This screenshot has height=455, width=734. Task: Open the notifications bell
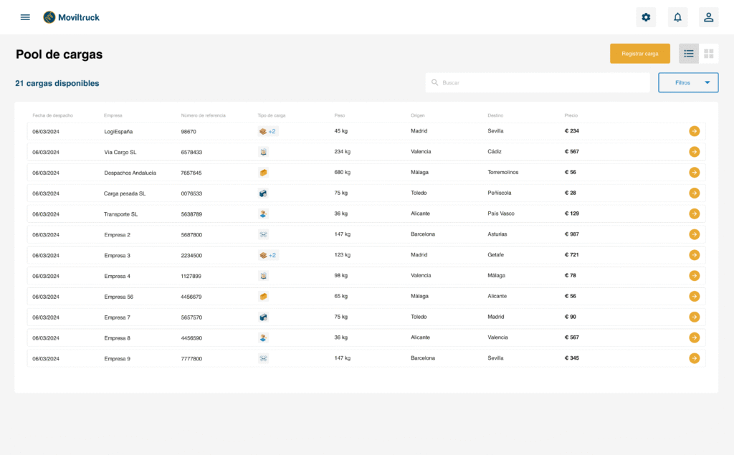(677, 17)
